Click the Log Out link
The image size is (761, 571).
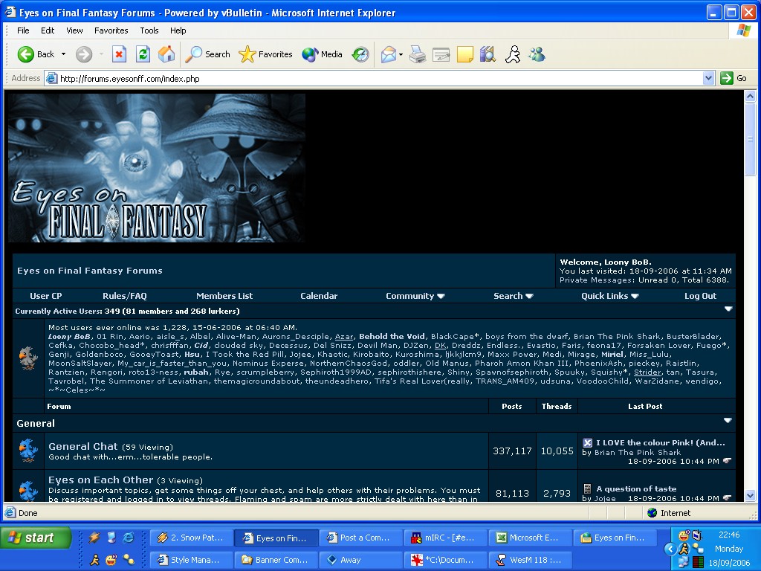pyautogui.click(x=700, y=296)
